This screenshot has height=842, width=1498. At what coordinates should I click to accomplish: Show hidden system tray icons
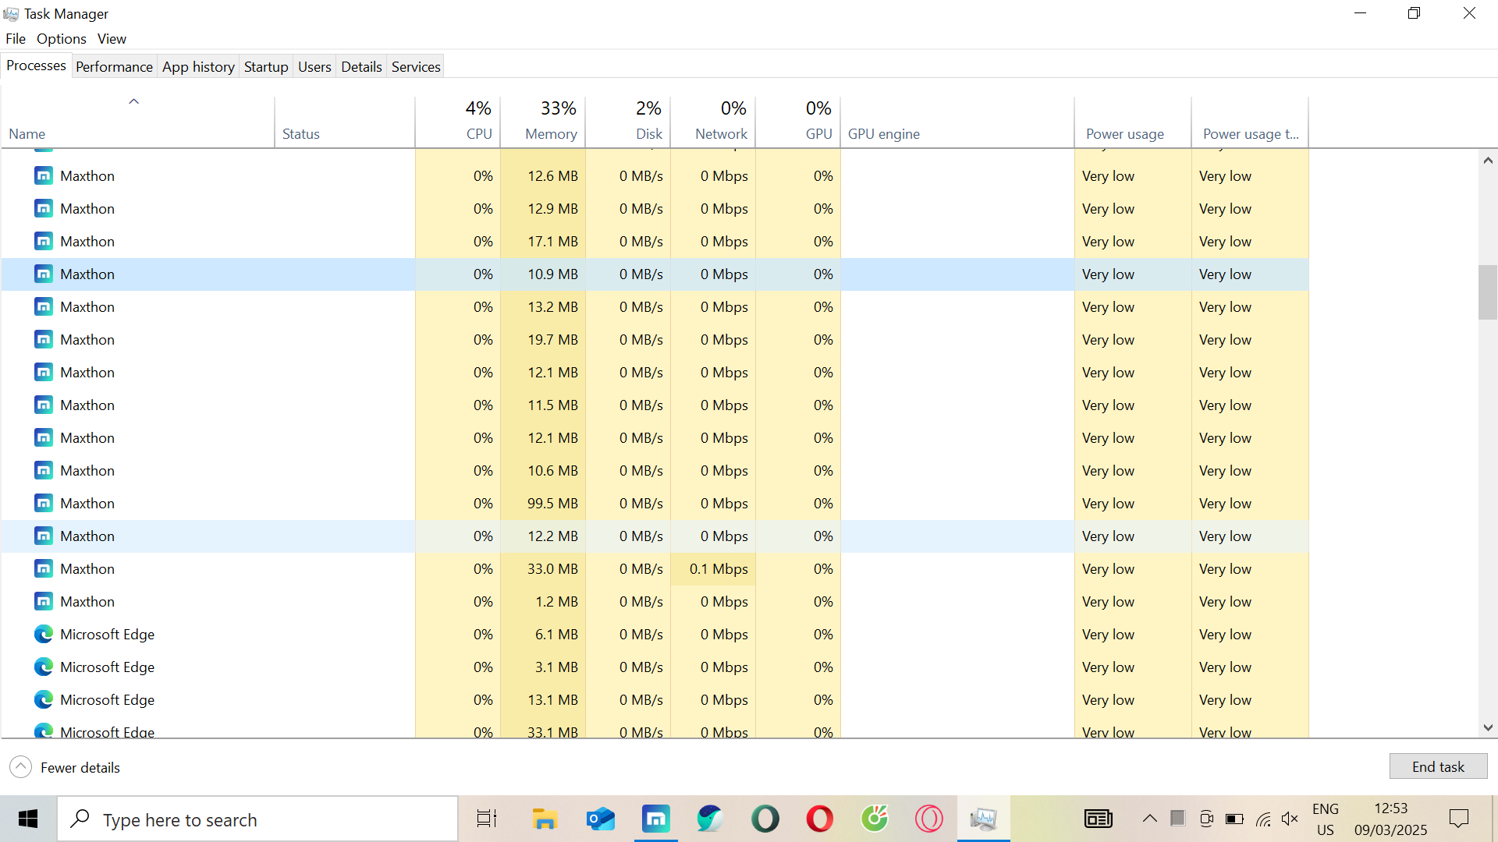pyautogui.click(x=1150, y=819)
